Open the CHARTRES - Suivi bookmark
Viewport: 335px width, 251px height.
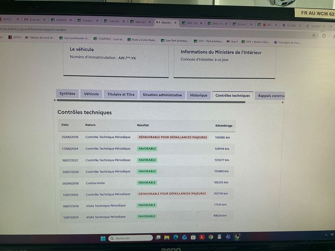click(x=109, y=39)
